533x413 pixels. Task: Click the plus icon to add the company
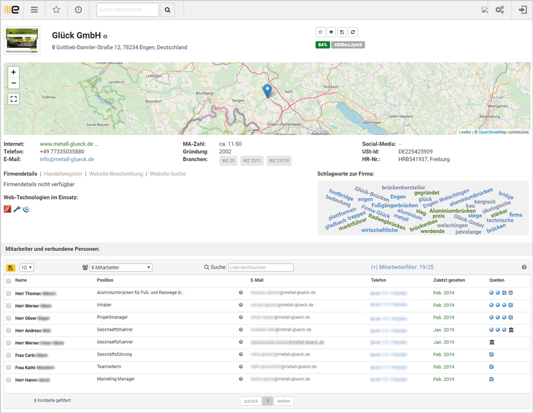pos(331,32)
